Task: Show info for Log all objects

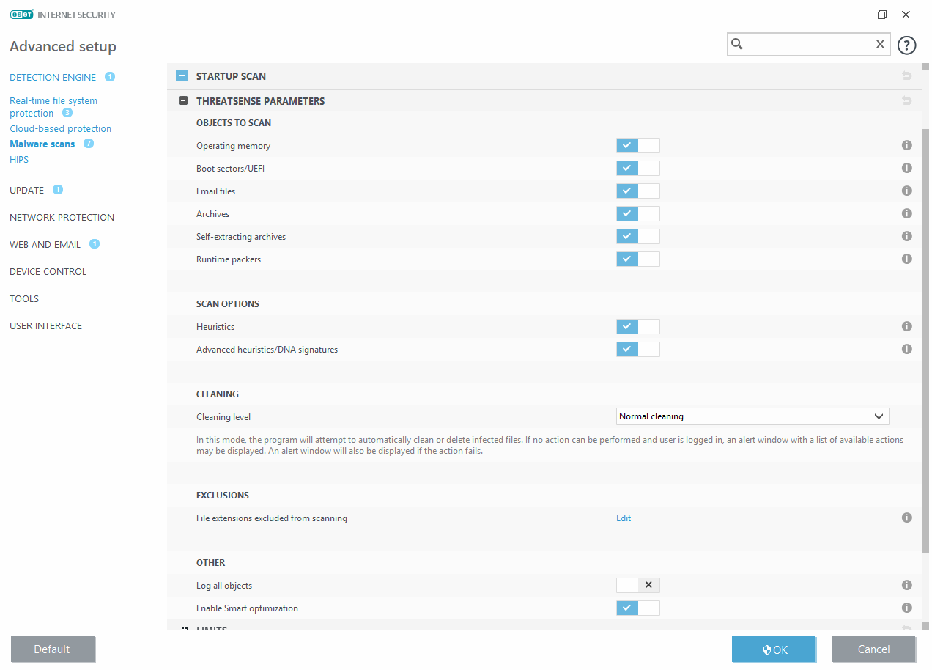Action: [906, 586]
